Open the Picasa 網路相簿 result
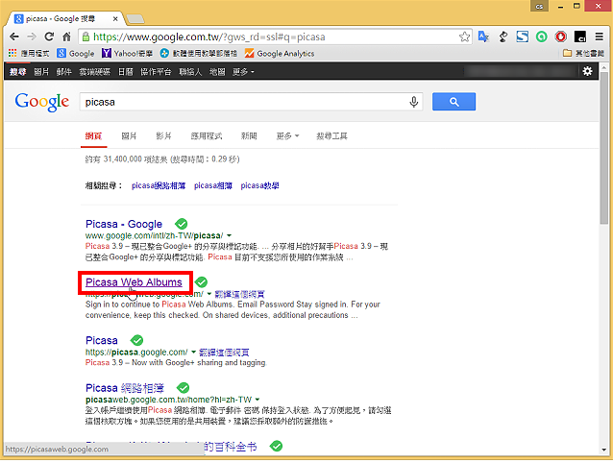The image size is (613, 463). 125,388
